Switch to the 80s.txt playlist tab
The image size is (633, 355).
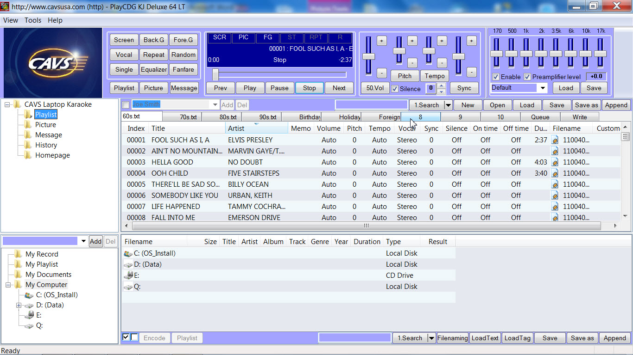tap(228, 117)
